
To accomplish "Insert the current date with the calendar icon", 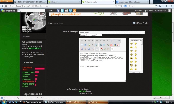I will [101, 49].
